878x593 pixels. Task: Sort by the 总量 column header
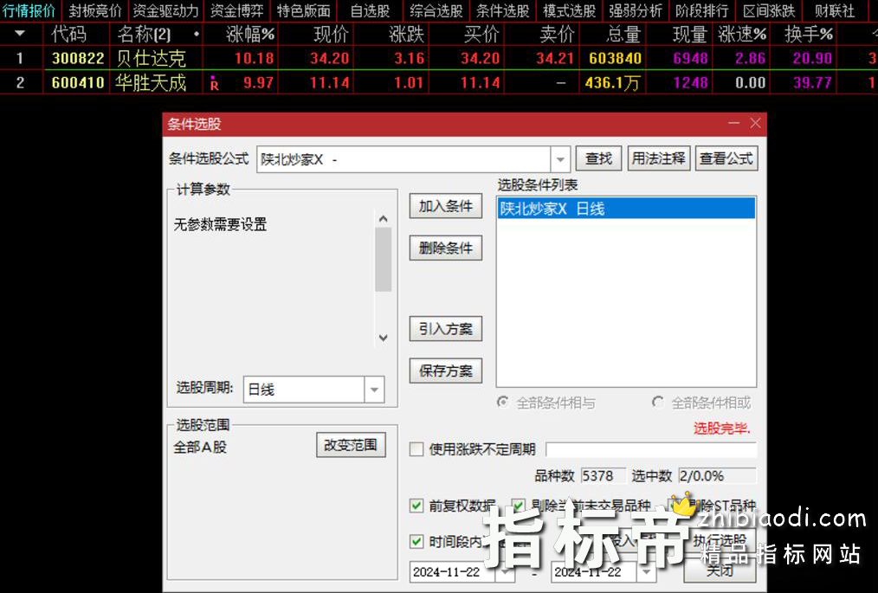[x=623, y=34]
